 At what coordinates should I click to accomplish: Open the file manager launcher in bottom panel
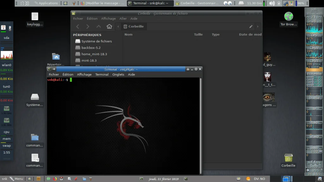[x=84, y=179]
